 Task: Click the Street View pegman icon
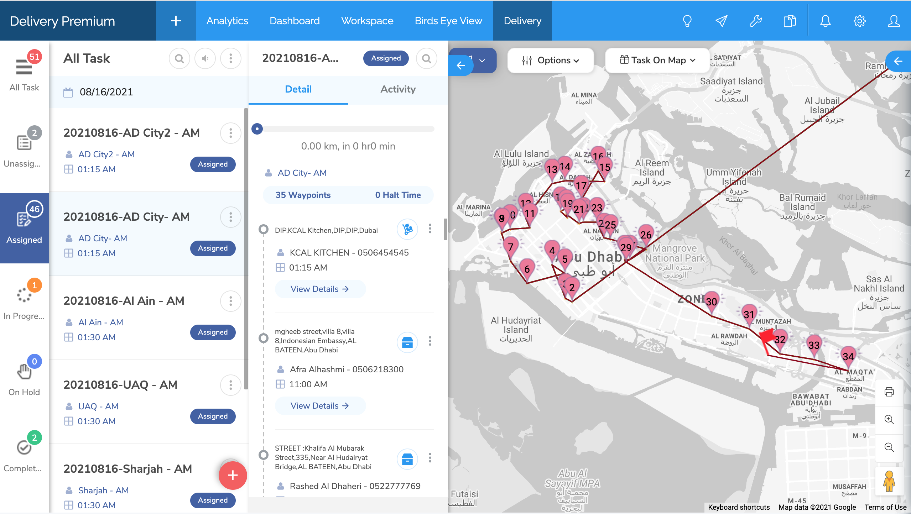point(889,481)
